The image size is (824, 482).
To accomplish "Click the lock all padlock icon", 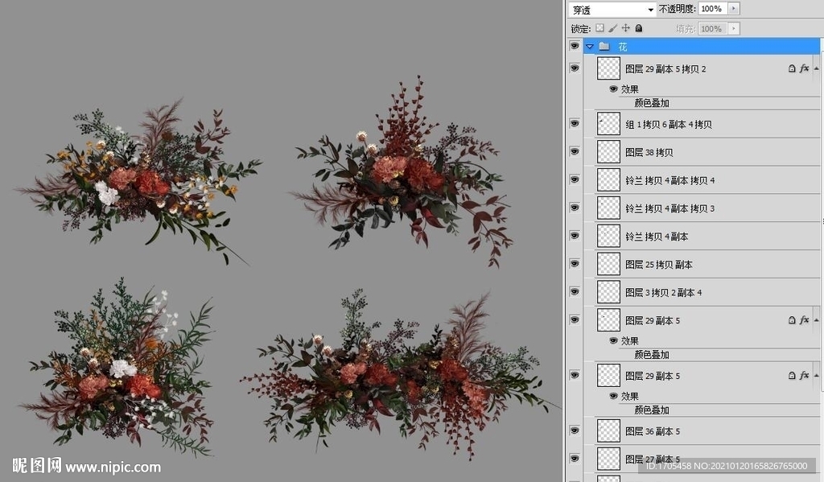I will pos(639,28).
